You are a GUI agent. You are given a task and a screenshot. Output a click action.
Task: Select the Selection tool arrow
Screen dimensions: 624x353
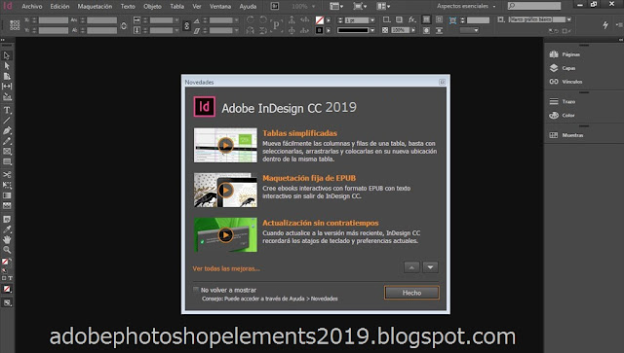click(x=7, y=55)
